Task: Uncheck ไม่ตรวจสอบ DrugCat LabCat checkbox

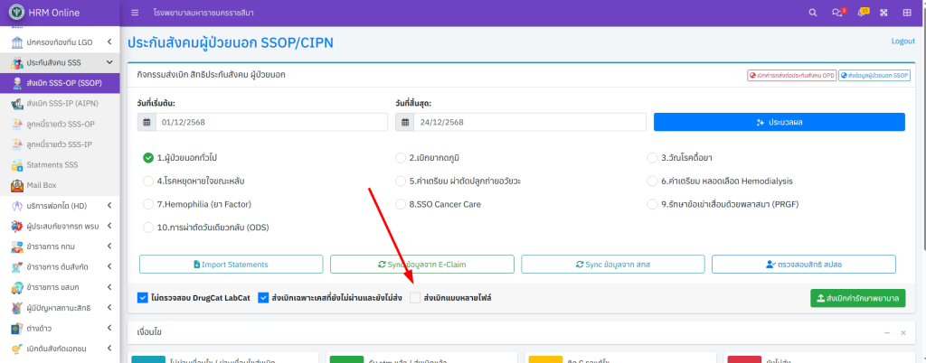Action: point(143,298)
